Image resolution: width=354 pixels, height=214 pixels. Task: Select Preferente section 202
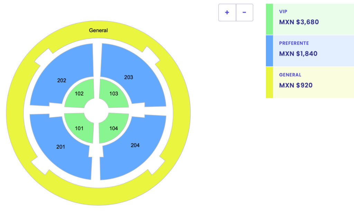click(62, 80)
